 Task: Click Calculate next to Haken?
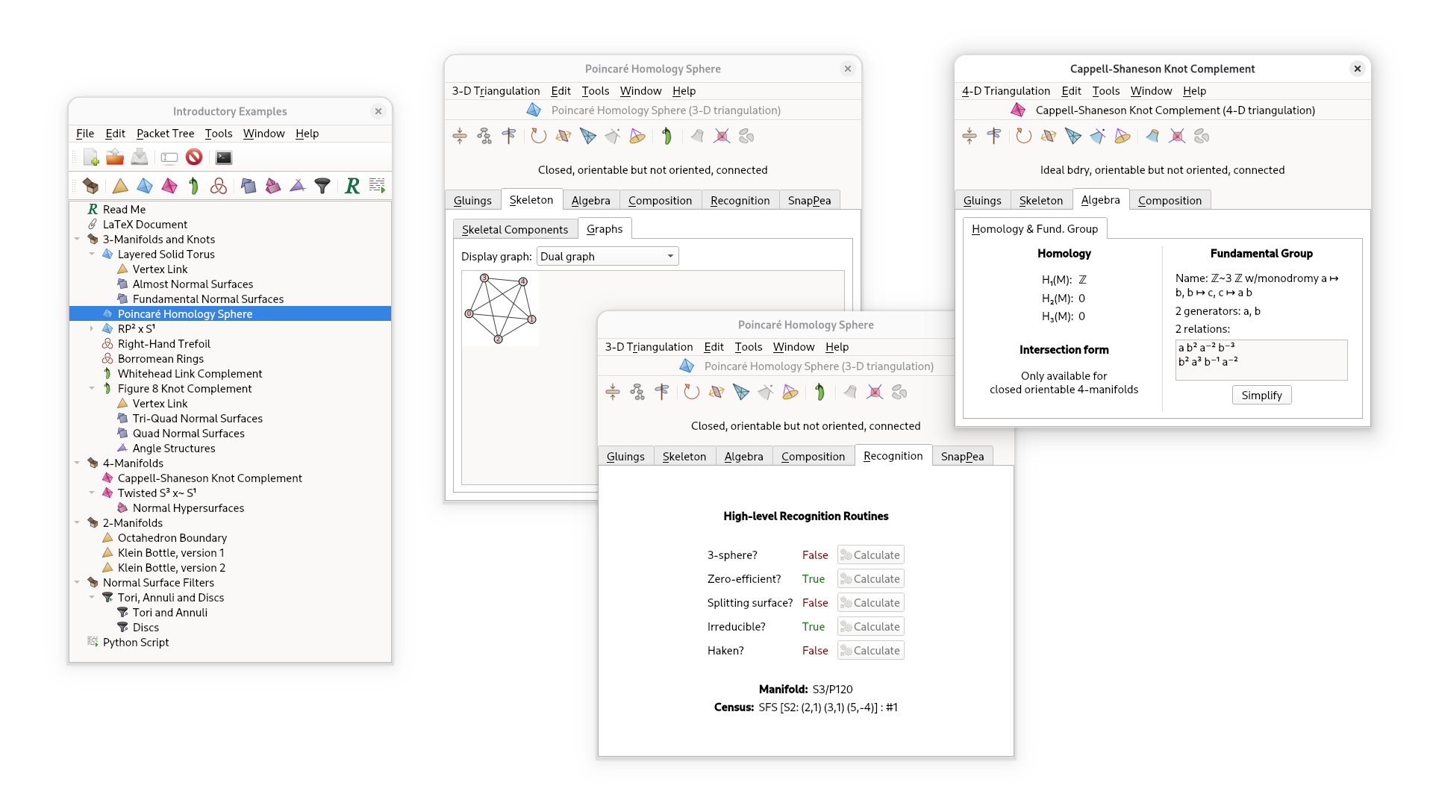[870, 651]
